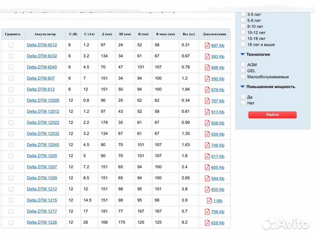
Task: Open the Delta DTM 12032 battery link
Action: click(43, 134)
